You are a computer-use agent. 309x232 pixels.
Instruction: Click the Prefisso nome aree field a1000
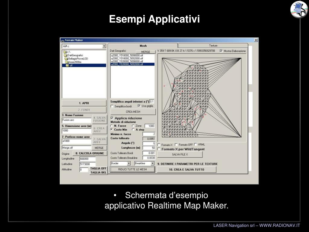coord(76,141)
